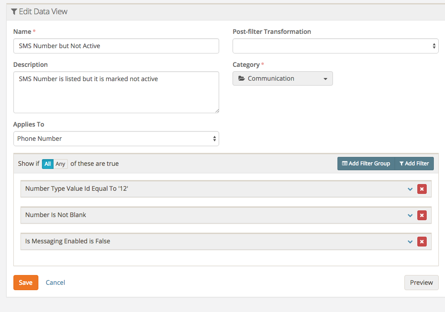Switch the filter logic to Any

[x=60, y=164]
